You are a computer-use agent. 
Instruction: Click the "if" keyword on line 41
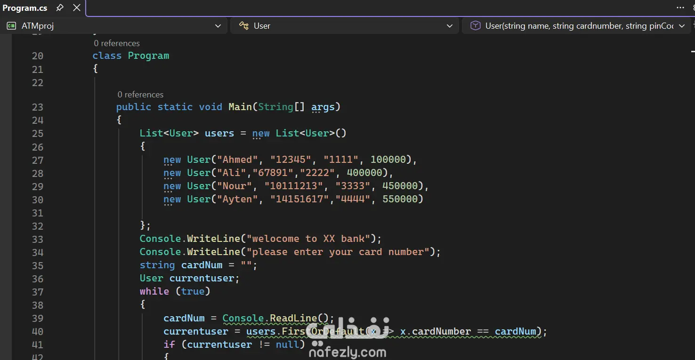[169, 344]
